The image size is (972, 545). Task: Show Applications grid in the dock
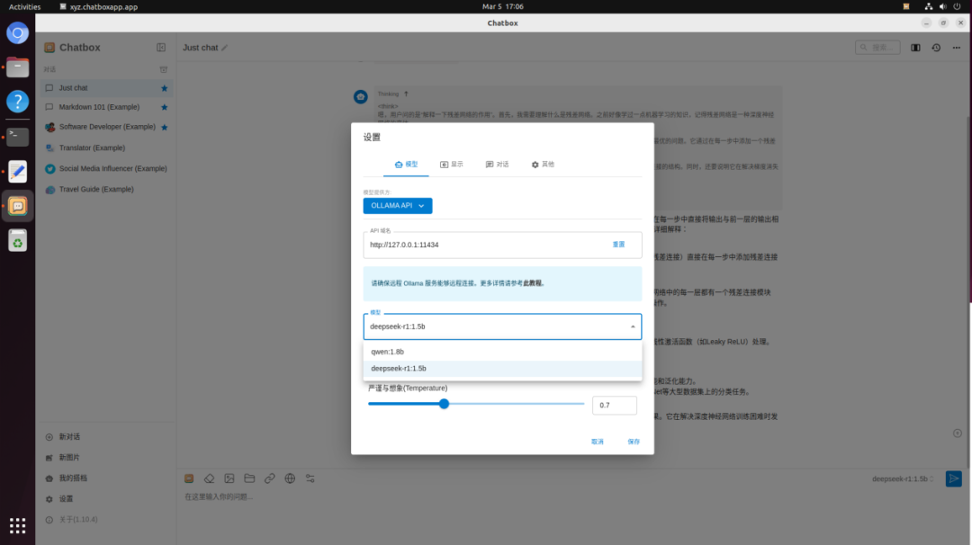[17, 526]
